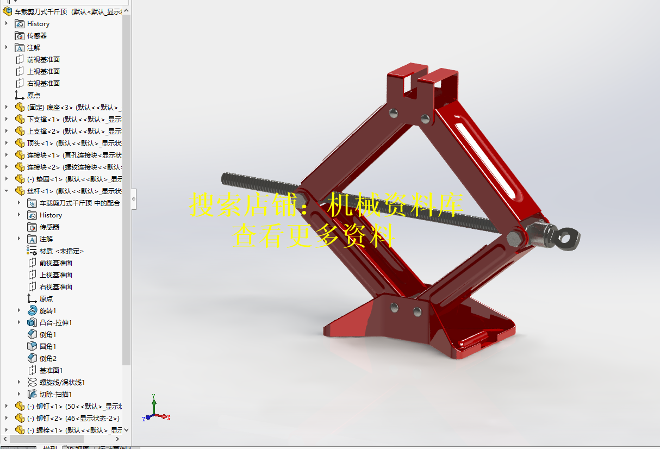660x449 pixels.
Task: Click the feature tree vertical scrollbar thumb
Action: [127, 190]
